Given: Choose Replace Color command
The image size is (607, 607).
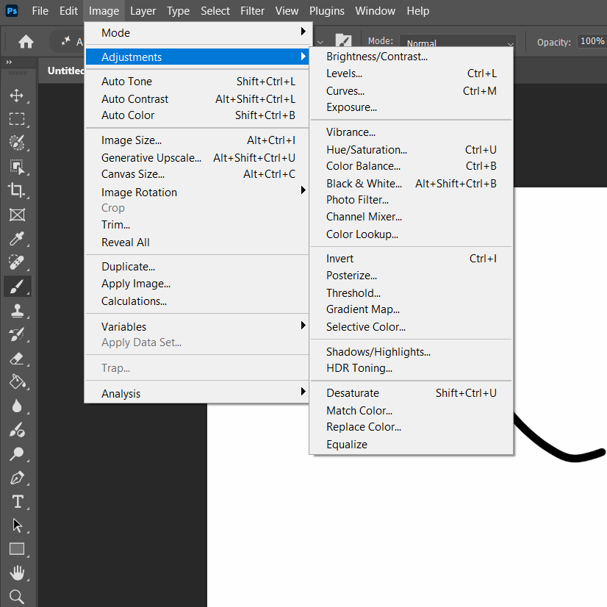Looking at the screenshot, I should 411,427.
